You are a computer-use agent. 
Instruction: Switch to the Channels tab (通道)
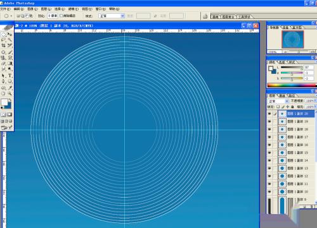click(x=281, y=96)
